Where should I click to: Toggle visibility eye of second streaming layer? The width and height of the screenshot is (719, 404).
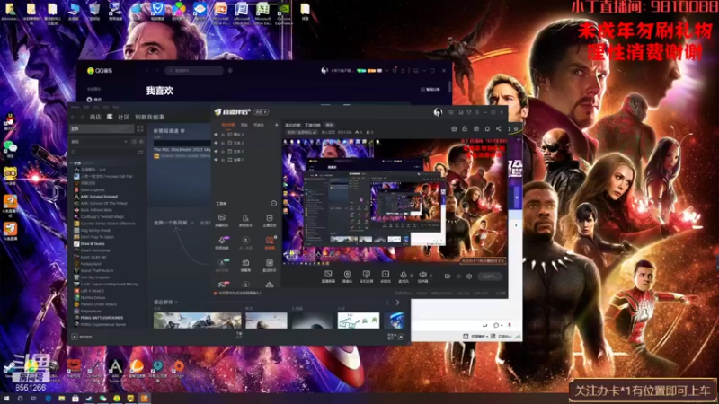pyautogui.click(x=216, y=143)
